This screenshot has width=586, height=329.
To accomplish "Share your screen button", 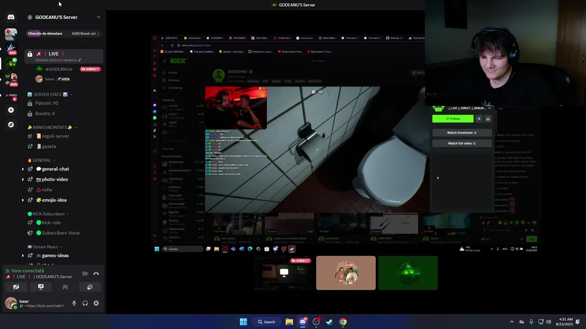I will click(x=41, y=287).
